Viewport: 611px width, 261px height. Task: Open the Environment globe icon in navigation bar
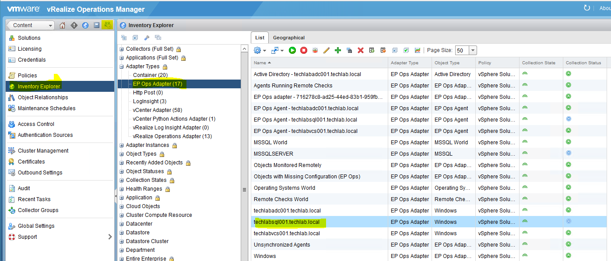85,25
